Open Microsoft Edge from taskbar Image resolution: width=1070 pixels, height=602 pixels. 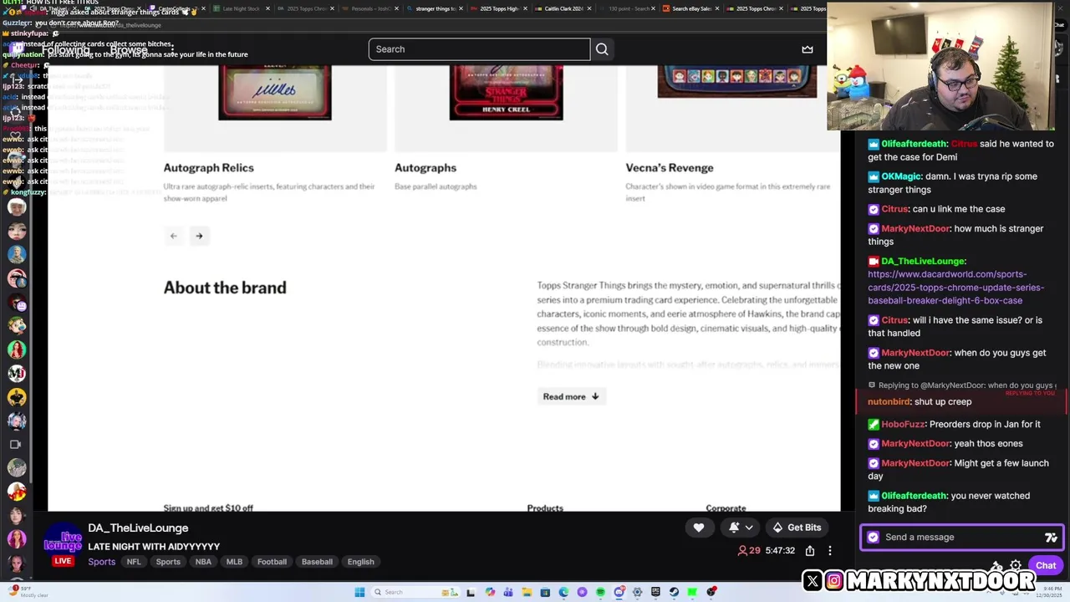tap(563, 592)
